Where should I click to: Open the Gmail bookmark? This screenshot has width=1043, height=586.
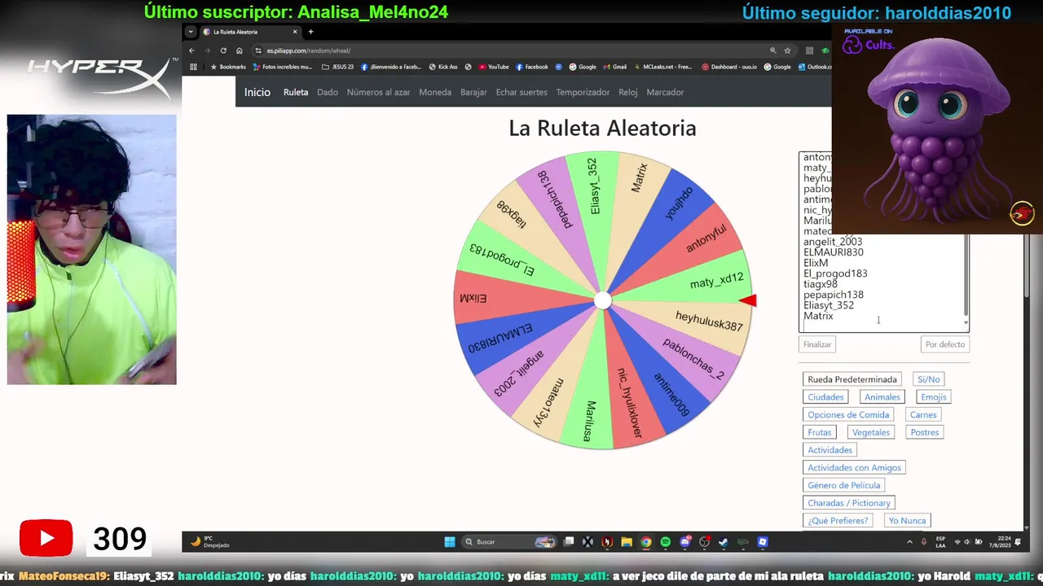(x=614, y=67)
